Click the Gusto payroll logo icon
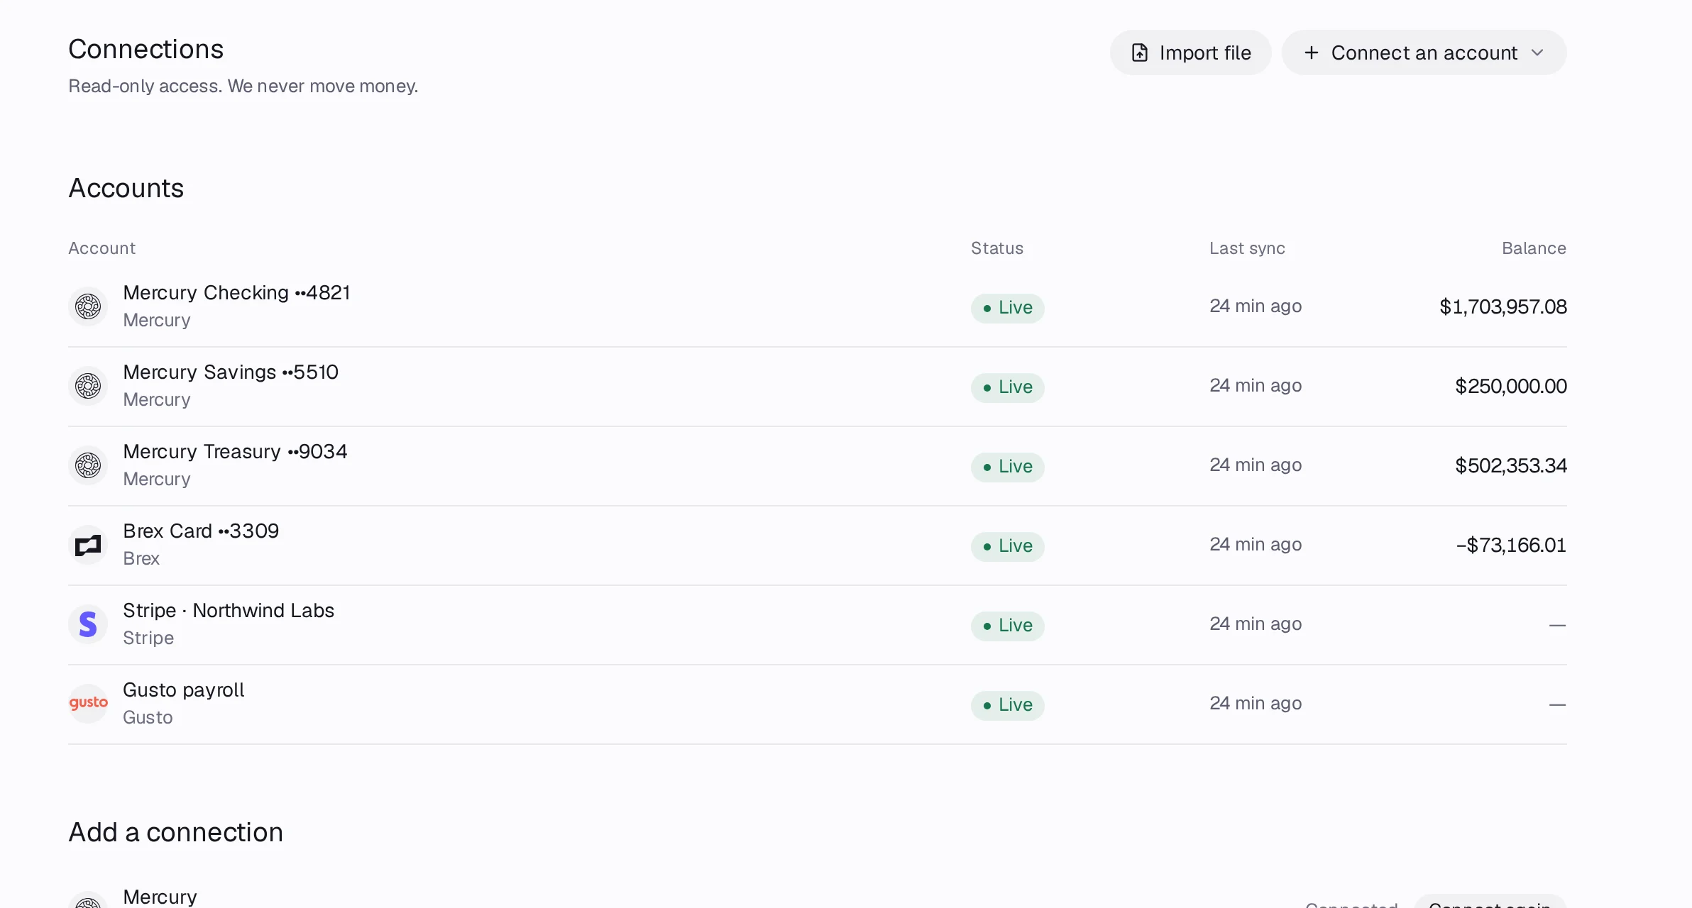The height and width of the screenshot is (908, 1692). tap(88, 704)
